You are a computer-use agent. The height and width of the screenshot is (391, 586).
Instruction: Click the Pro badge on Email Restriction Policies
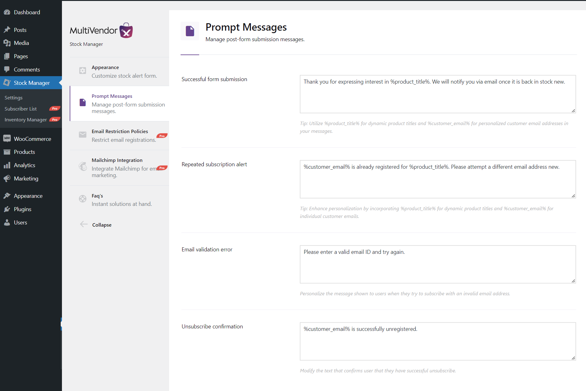[x=162, y=136]
